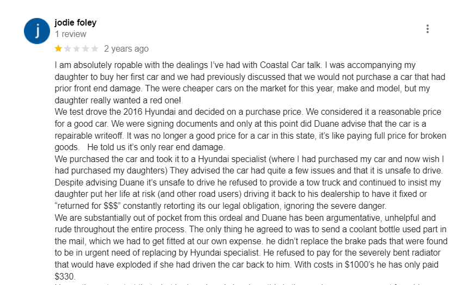This screenshot has width=457, height=285.
Task: Click the paragraph starting 'I am absolutely ropable'
Action: pos(163,65)
